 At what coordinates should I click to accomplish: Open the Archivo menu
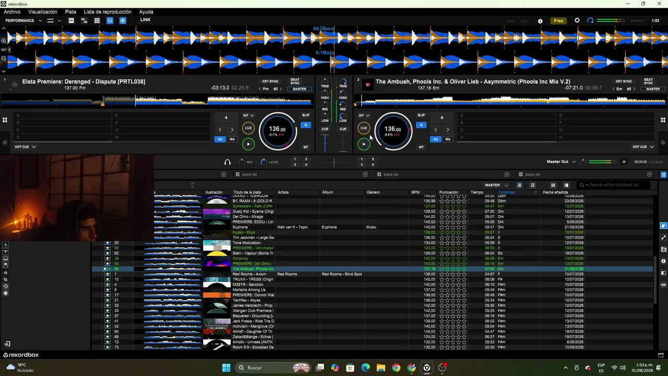click(x=12, y=11)
